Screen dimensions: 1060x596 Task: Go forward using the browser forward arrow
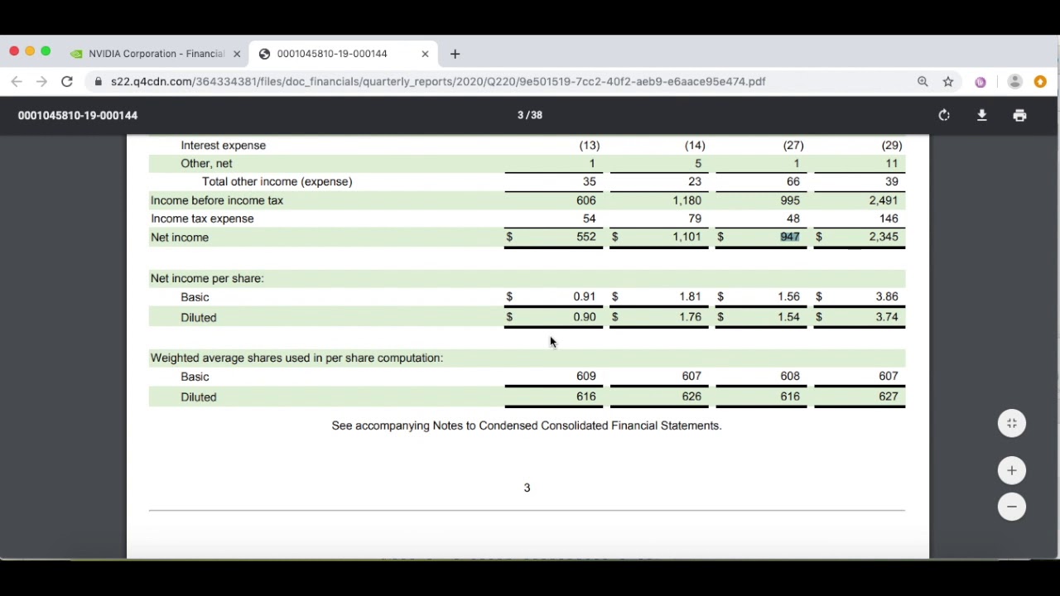click(x=41, y=81)
